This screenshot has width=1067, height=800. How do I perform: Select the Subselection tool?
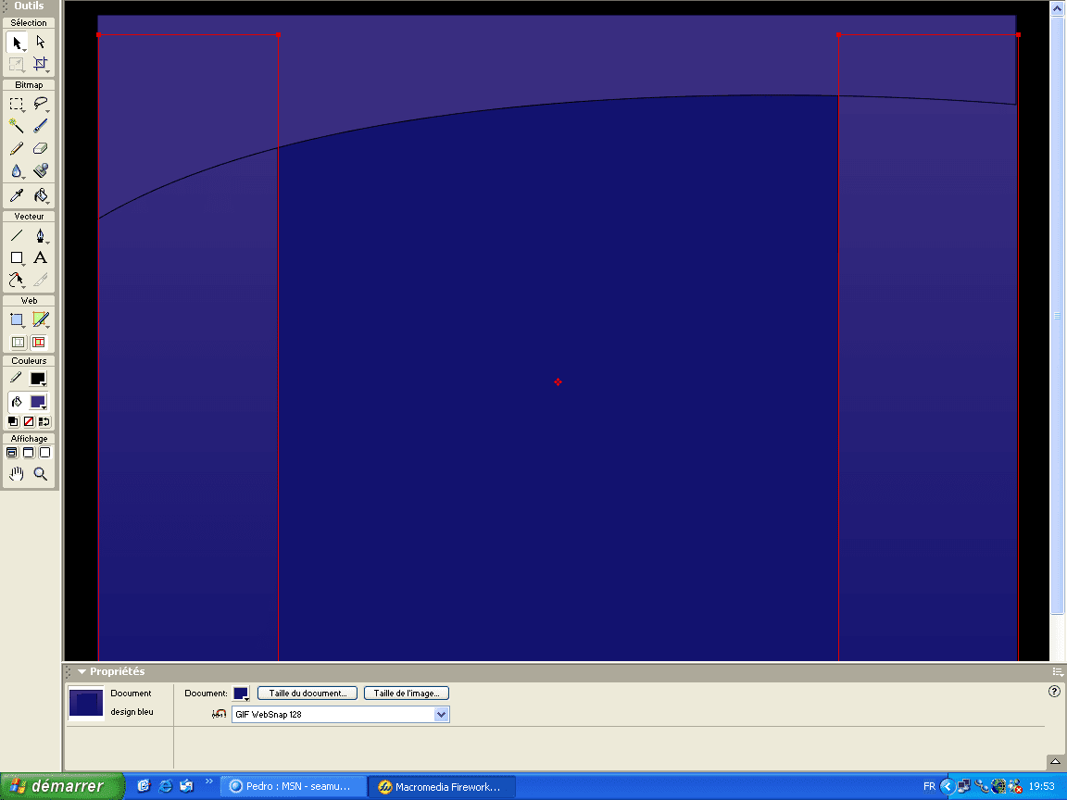click(x=40, y=43)
